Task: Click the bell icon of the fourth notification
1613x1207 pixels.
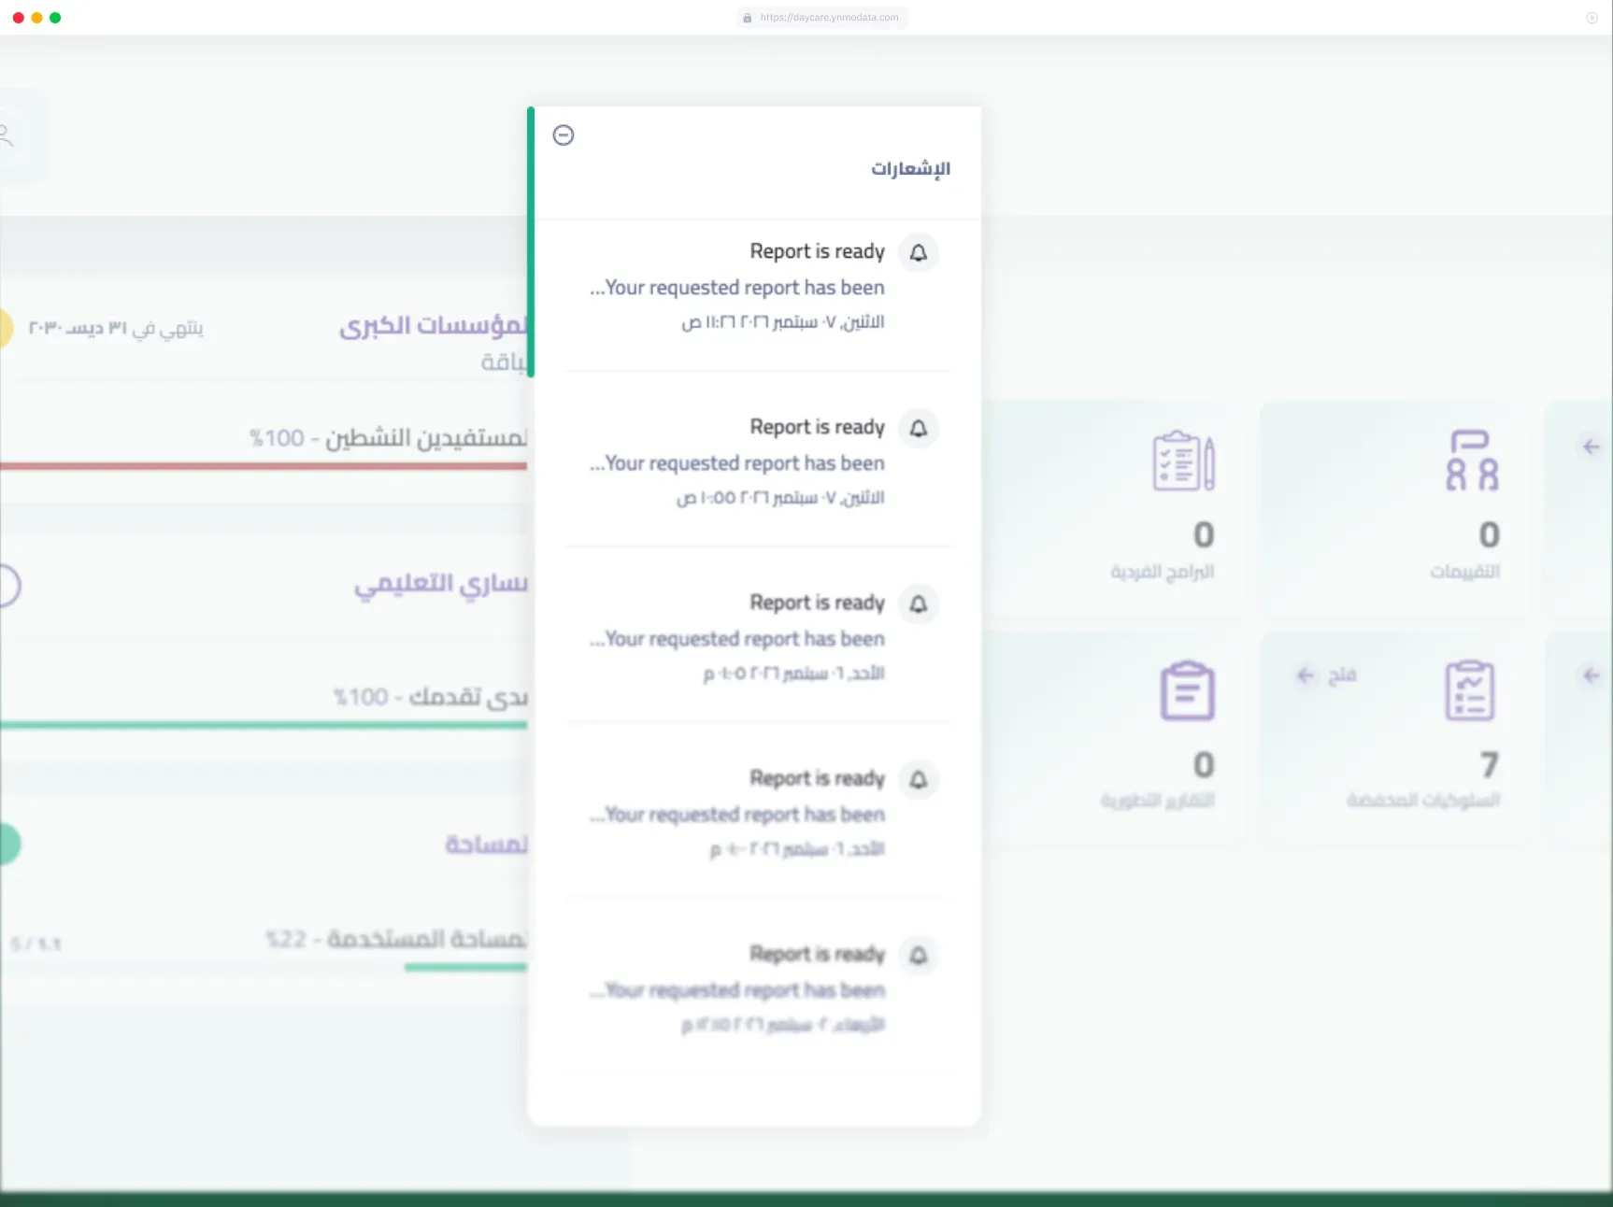Action: pos(919,780)
